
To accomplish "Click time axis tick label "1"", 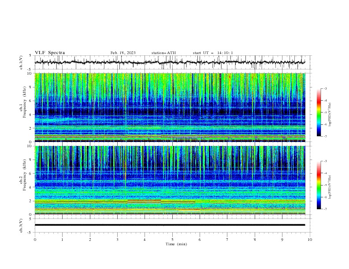I will (x=63, y=240).
